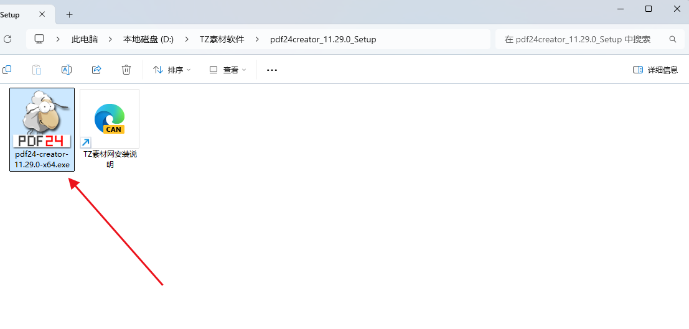Open the 排序 sort dropdown
The image size is (689, 329).
click(172, 70)
